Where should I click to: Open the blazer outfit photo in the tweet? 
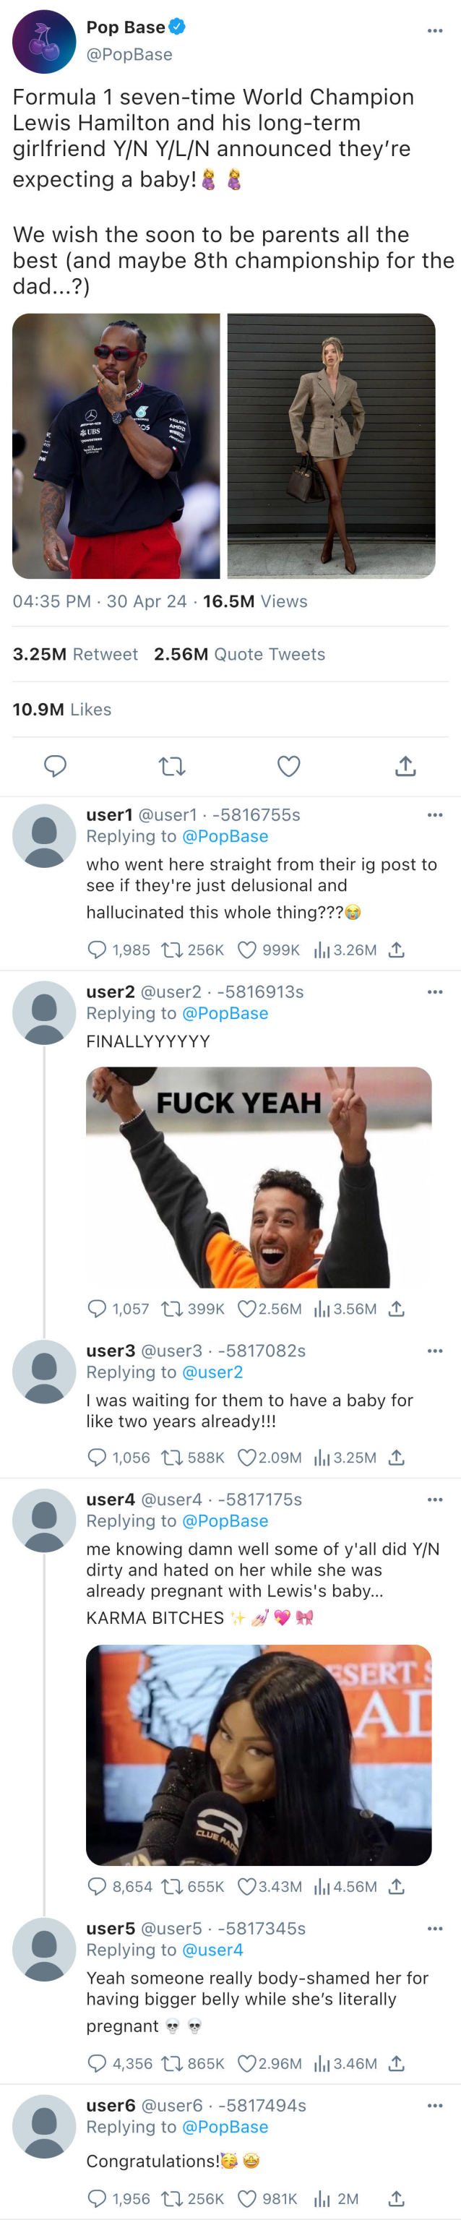tap(331, 446)
